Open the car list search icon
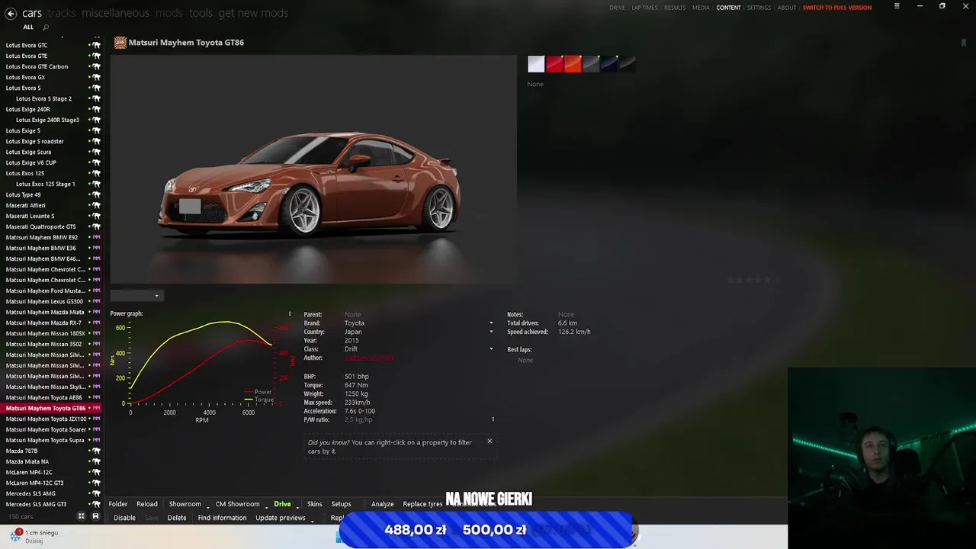This screenshot has height=549, width=976. (x=46, y=27)
